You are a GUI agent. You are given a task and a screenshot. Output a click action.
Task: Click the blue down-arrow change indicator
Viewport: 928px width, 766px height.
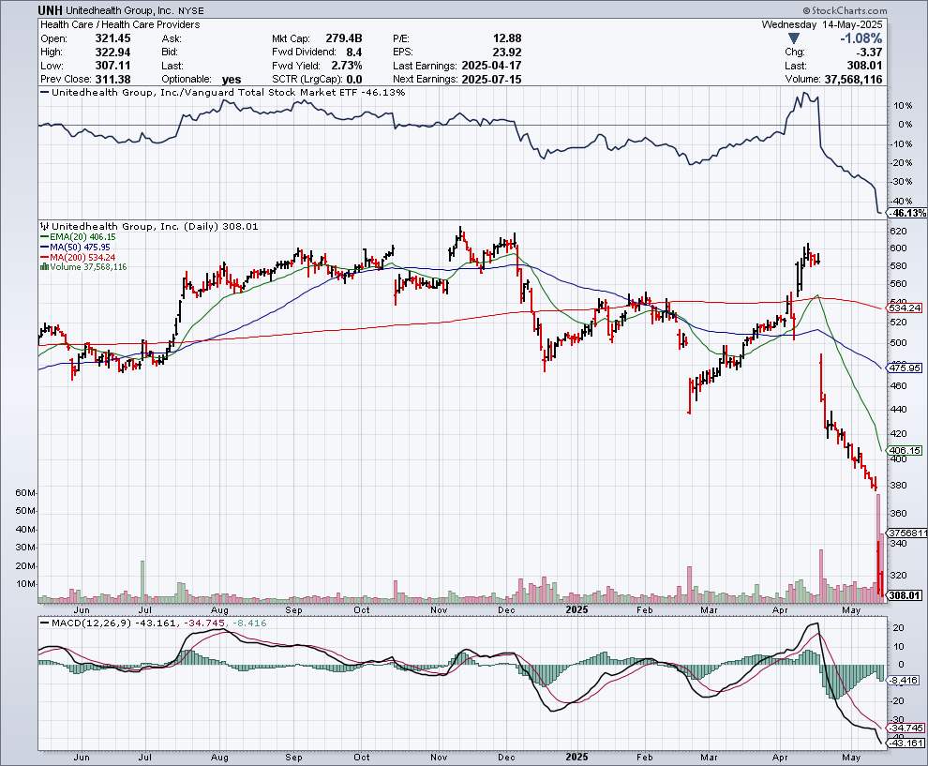[x=794, y=38]
